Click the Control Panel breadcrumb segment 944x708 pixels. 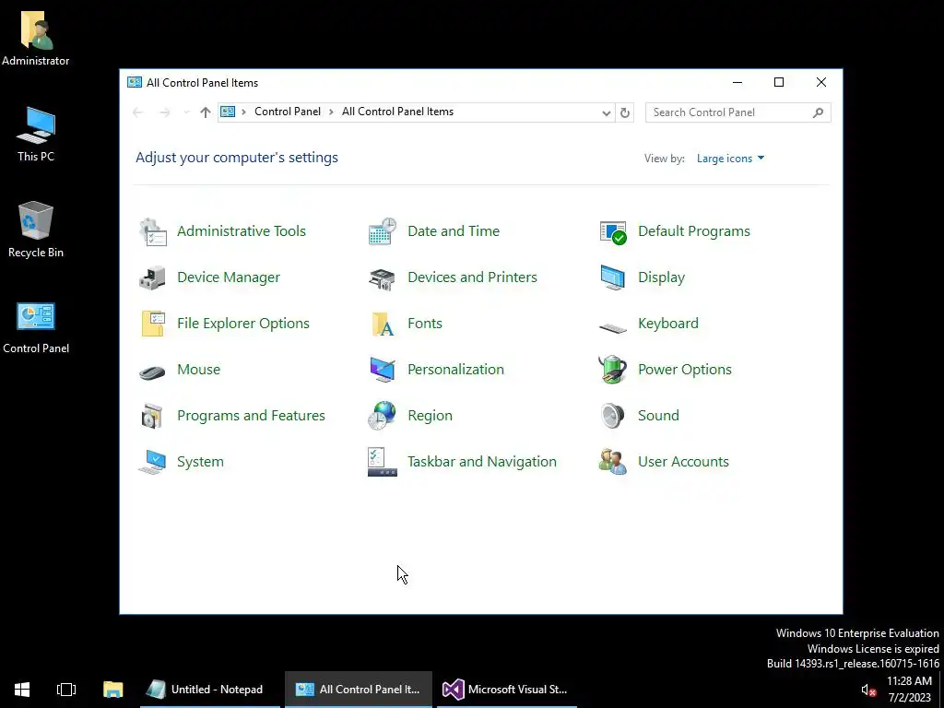[x=288, y=112]
